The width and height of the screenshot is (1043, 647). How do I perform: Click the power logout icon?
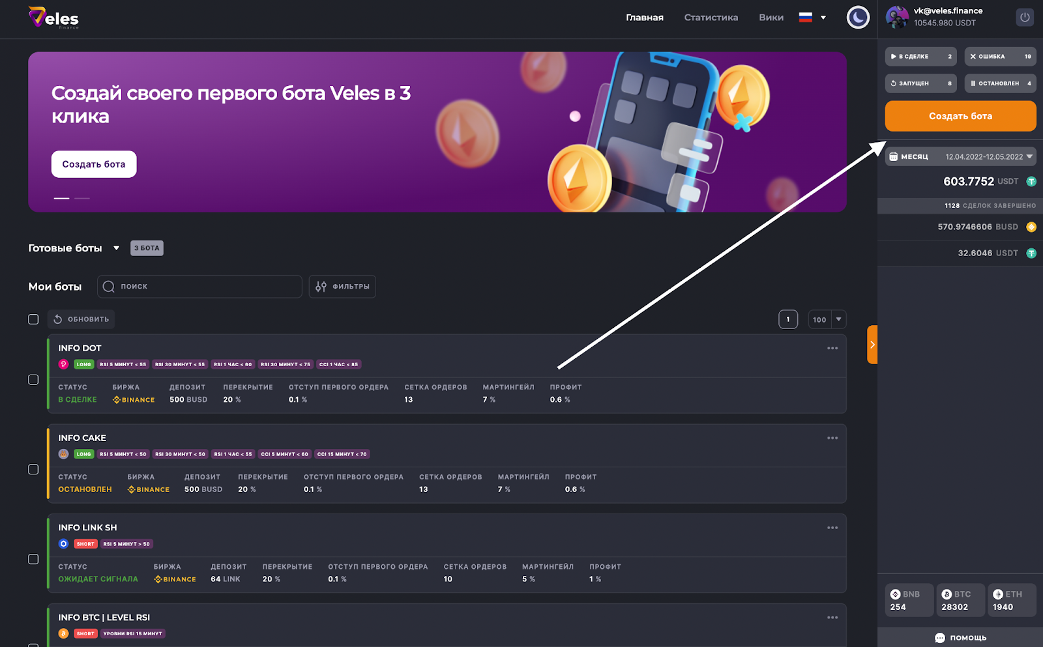1024,18
